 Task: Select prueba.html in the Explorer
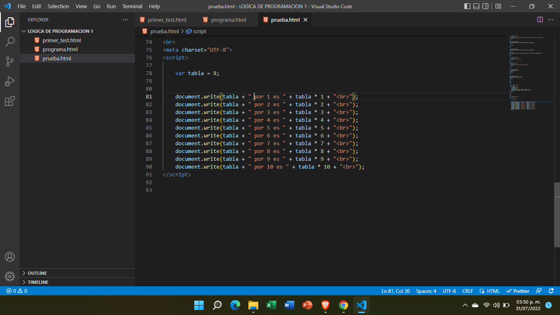(x=77, y=58)
